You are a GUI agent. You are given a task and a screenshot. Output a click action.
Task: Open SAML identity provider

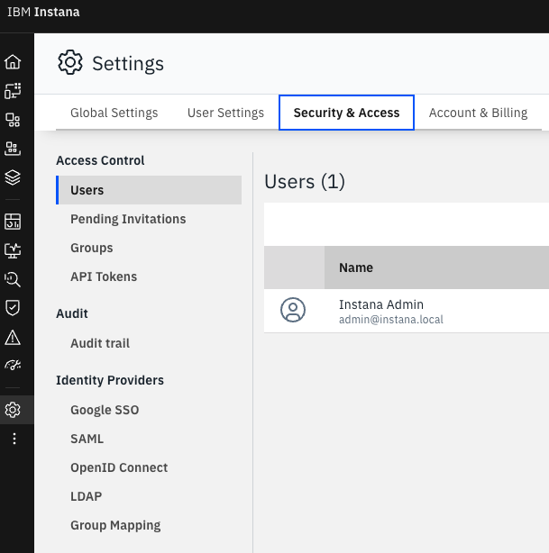click(x=149, y=439)
